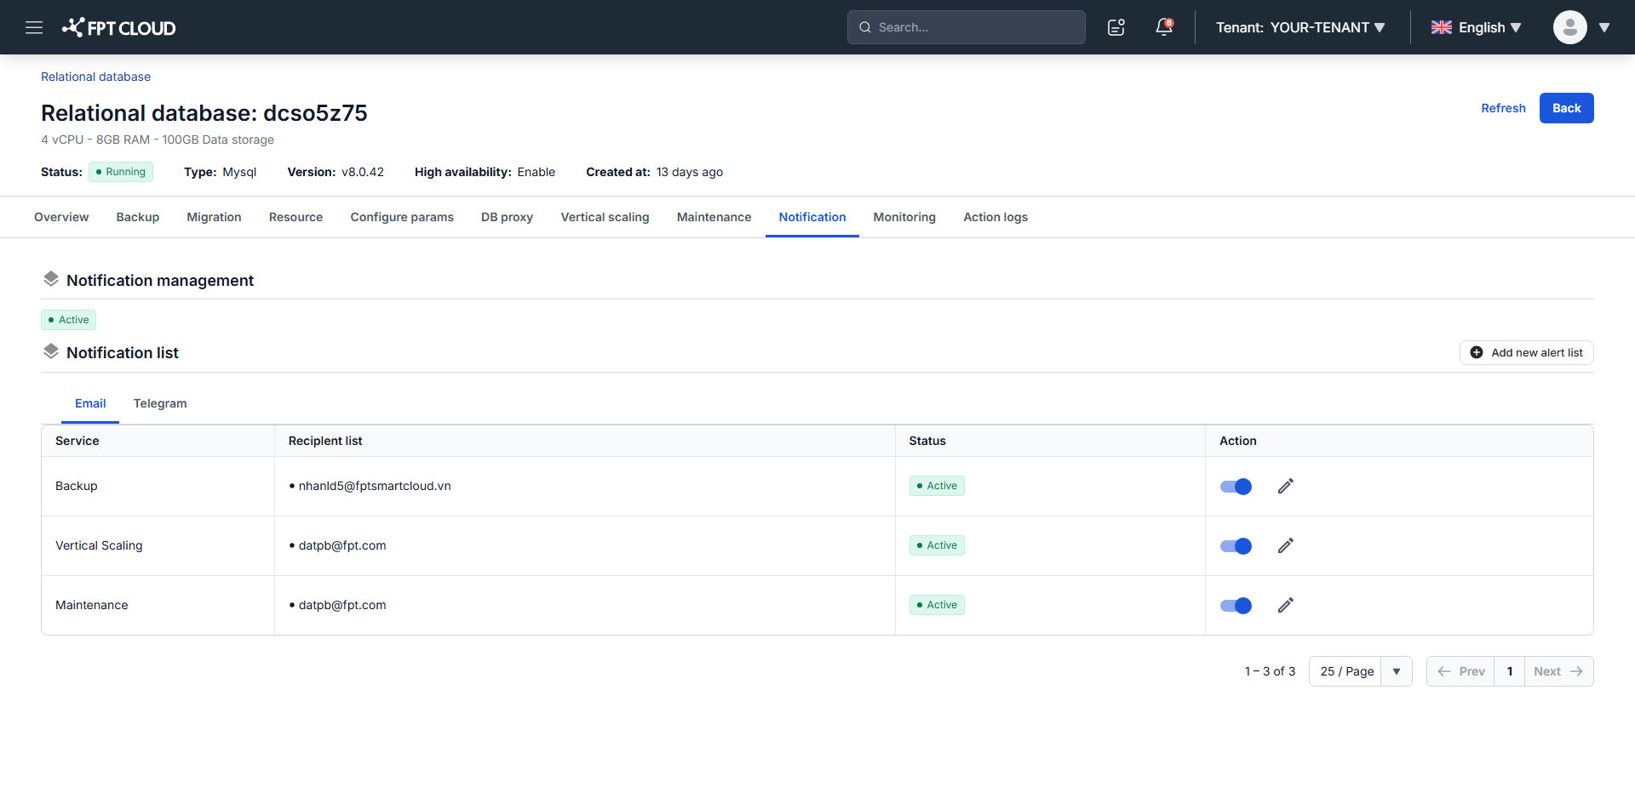1635x804 pixels.
Task: Expand the user account dropdown arrow
Action: pos(1604,27)
